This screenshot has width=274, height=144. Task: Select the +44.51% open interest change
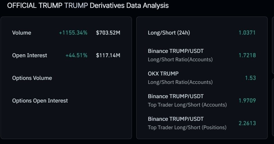(x=76, y=55)
